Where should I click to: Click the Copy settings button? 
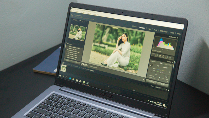click(x=68, y=61)
